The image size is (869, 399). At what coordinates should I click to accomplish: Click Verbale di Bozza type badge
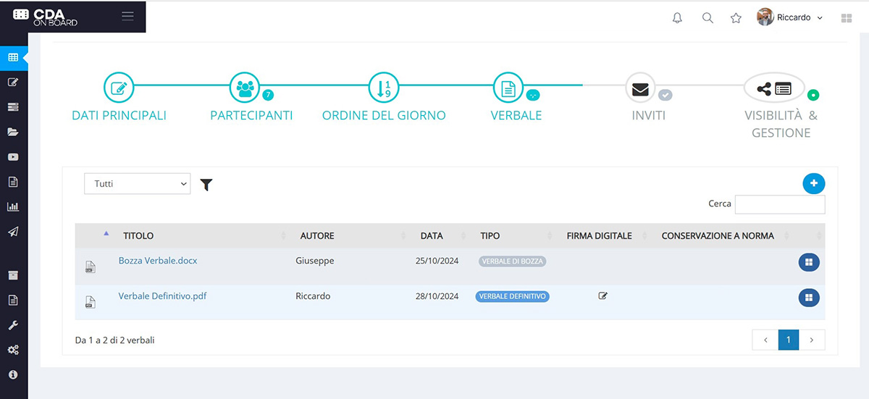(x=513, y=261)
